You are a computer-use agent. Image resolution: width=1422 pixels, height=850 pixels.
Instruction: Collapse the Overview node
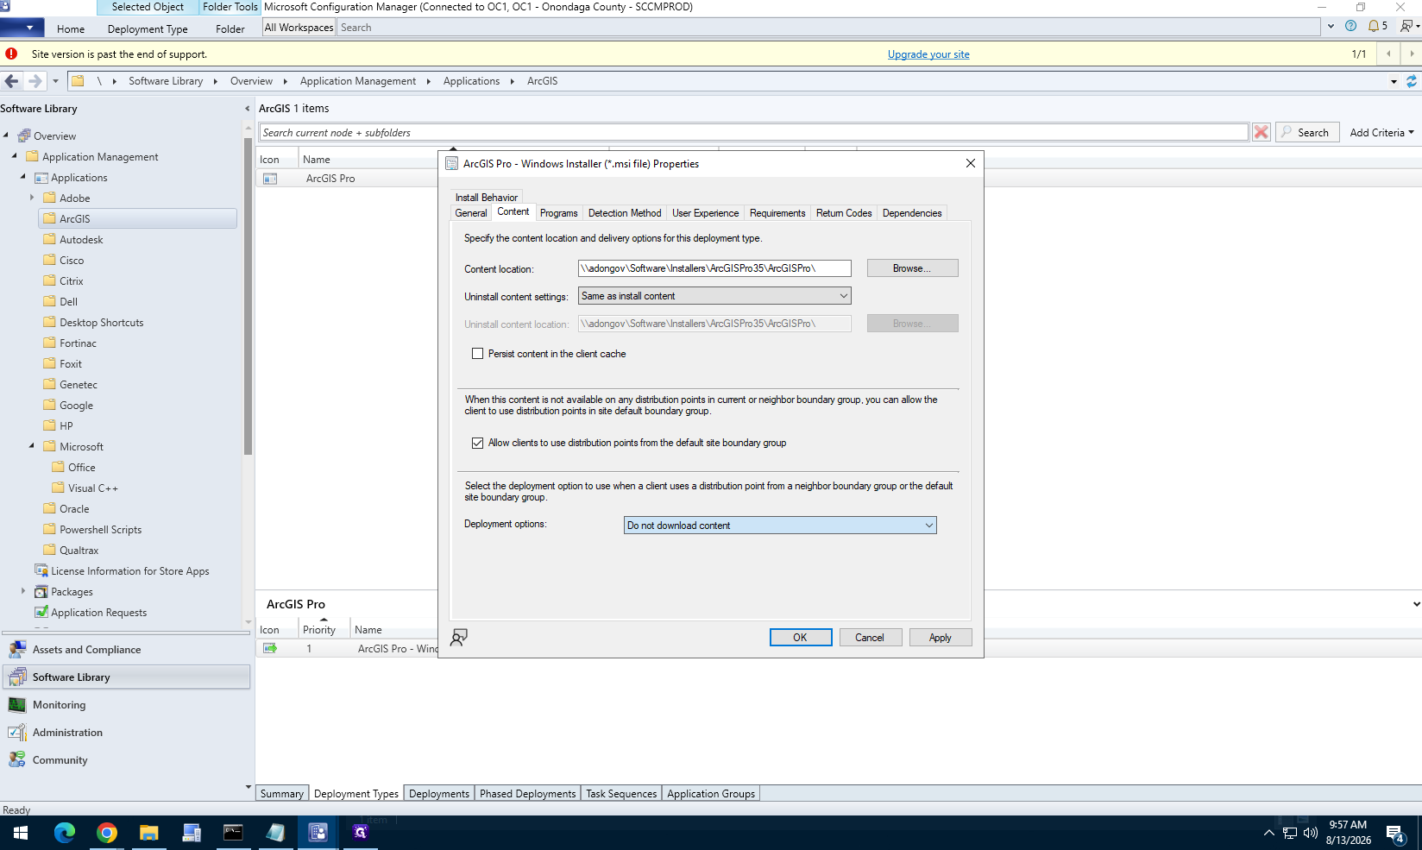6,135
